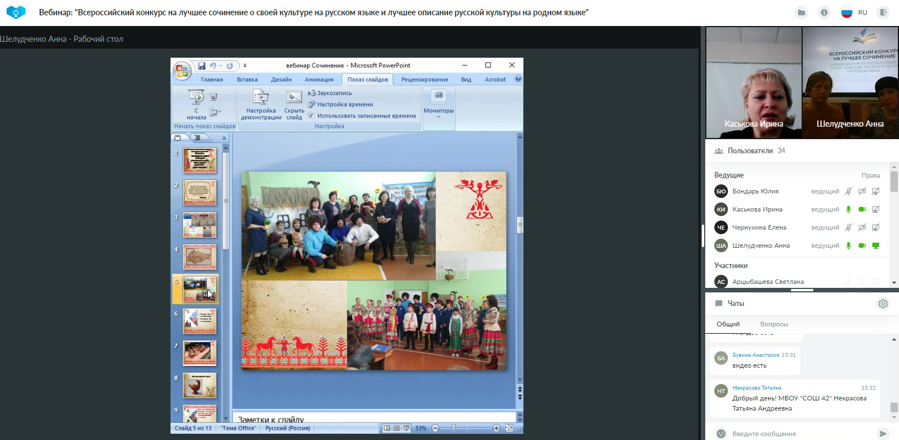
Task: Click Fit slide to window icon
Action: [x=509, y=428]
